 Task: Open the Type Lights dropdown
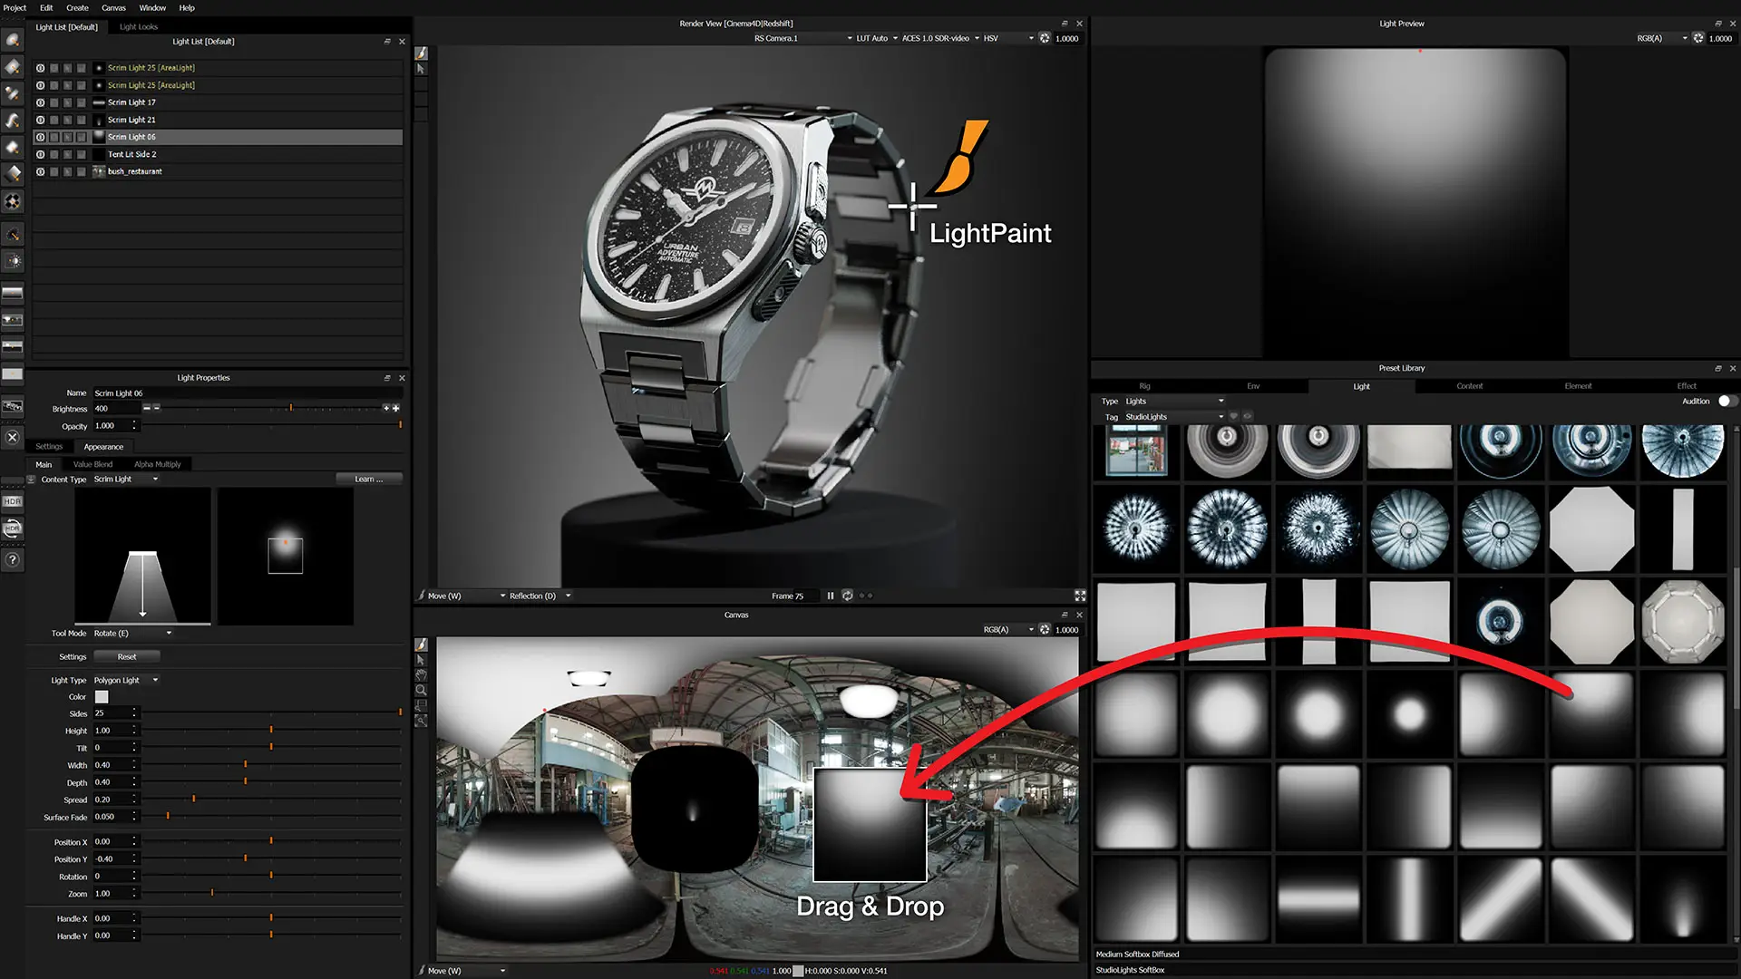[x=1179, y=401]
